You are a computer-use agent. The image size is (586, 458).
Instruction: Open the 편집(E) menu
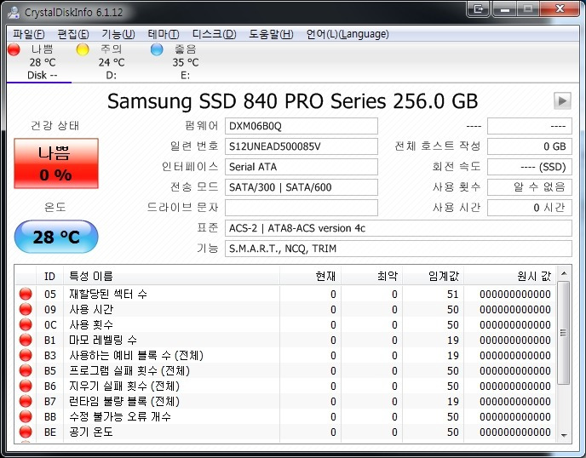coord(73,34)
